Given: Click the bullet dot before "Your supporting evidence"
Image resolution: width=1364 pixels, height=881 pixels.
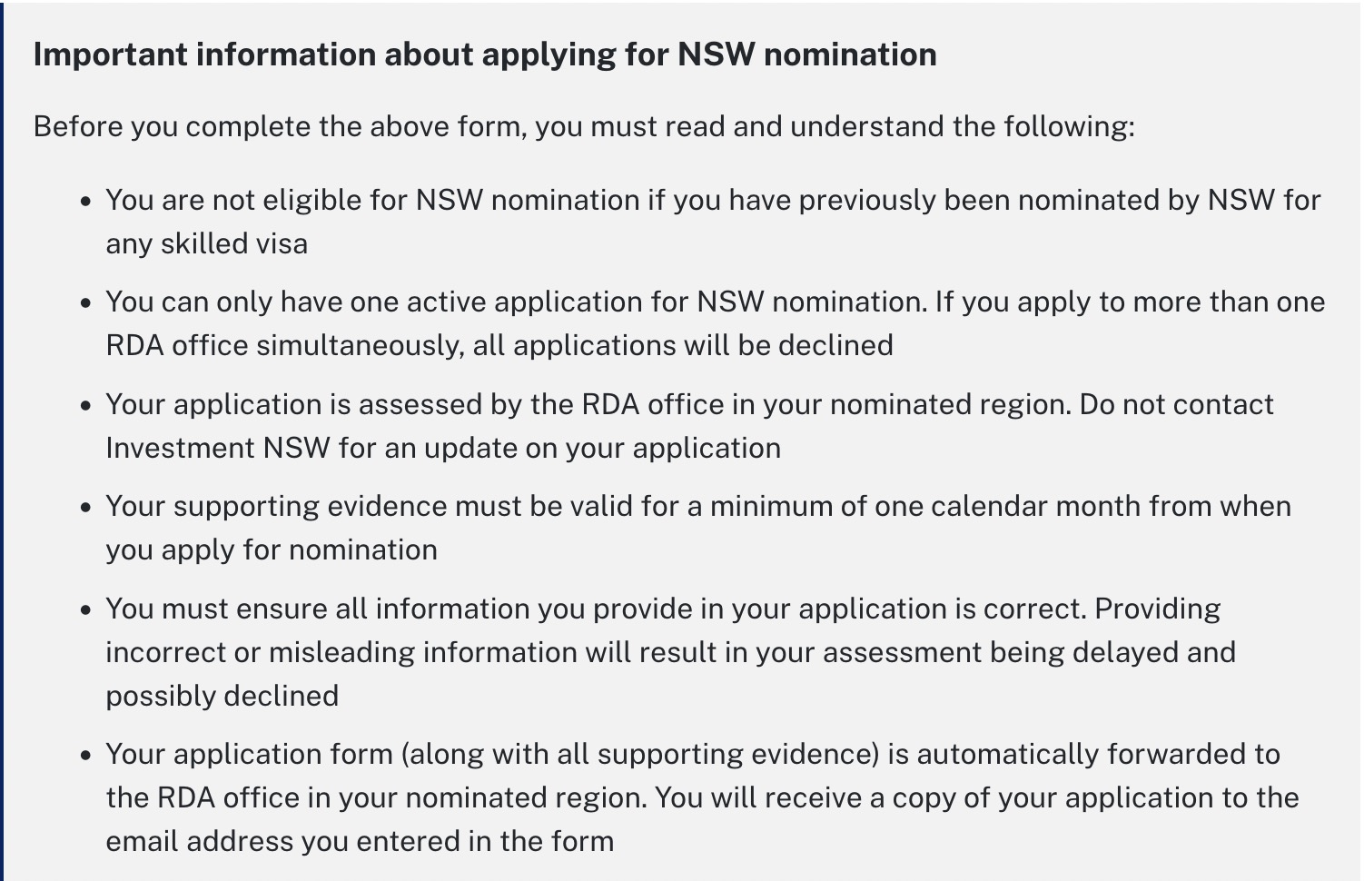Looking at the screenshot, I should tap(86, 507).
